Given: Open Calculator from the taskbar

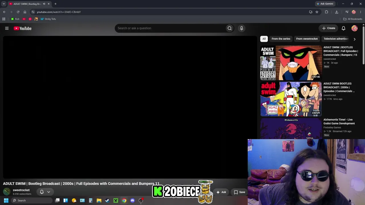Looking at the screenshot, I should coord(91,200).
